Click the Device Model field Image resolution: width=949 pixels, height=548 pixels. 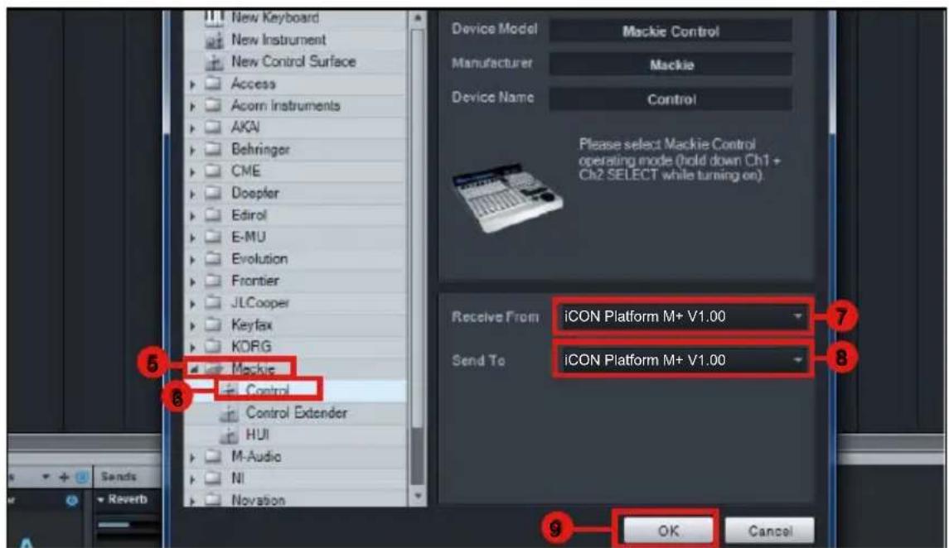[x=671, y=31]
